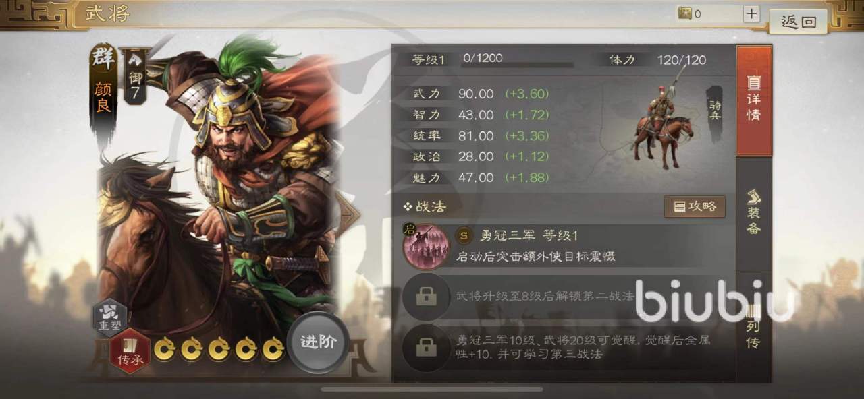864x399 pixels.
Task: Open the 装备 equipment tab
Action: pyautogui.click(x=753, y=214)
